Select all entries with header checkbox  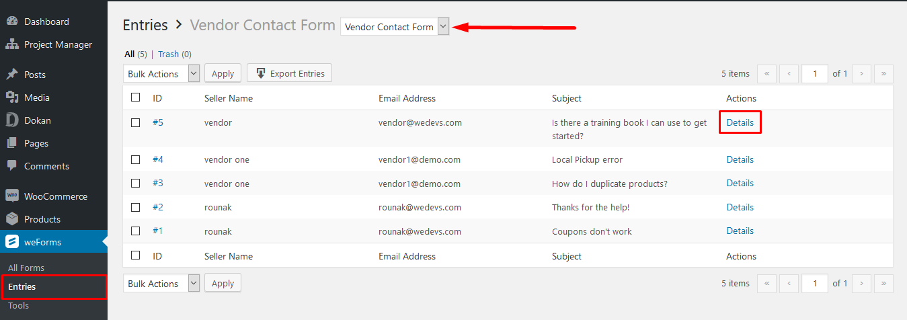click(x=136, y=97)
